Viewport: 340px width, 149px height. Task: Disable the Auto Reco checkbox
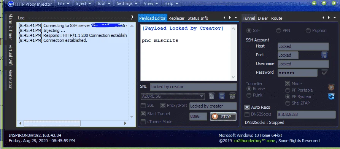click(247, 107)
